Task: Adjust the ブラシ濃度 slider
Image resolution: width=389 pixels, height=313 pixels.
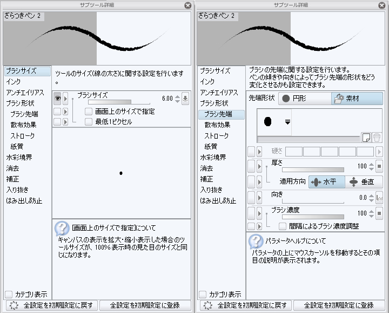Action: pos(313,217)
